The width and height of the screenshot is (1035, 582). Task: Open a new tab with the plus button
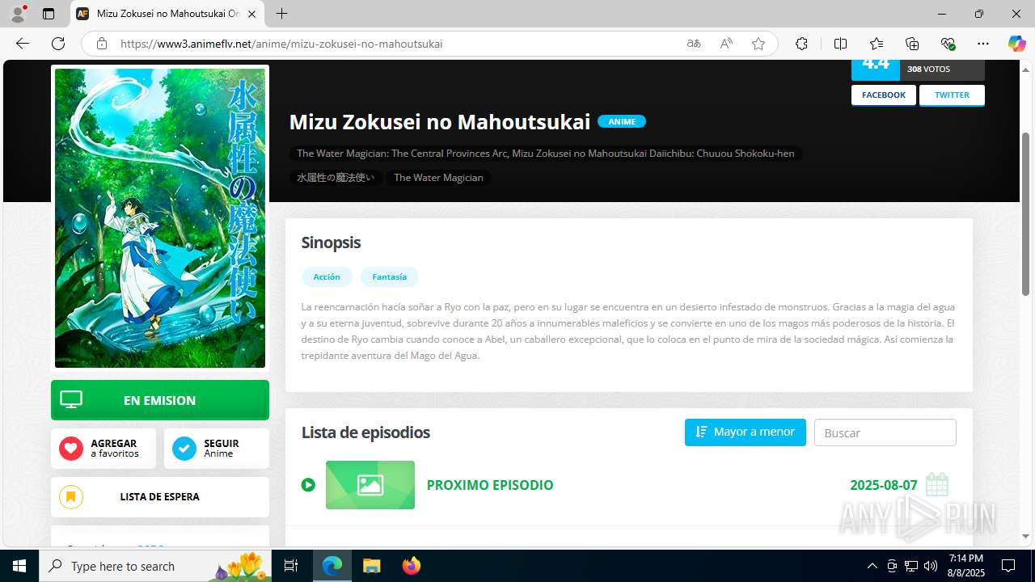(281, 14)
